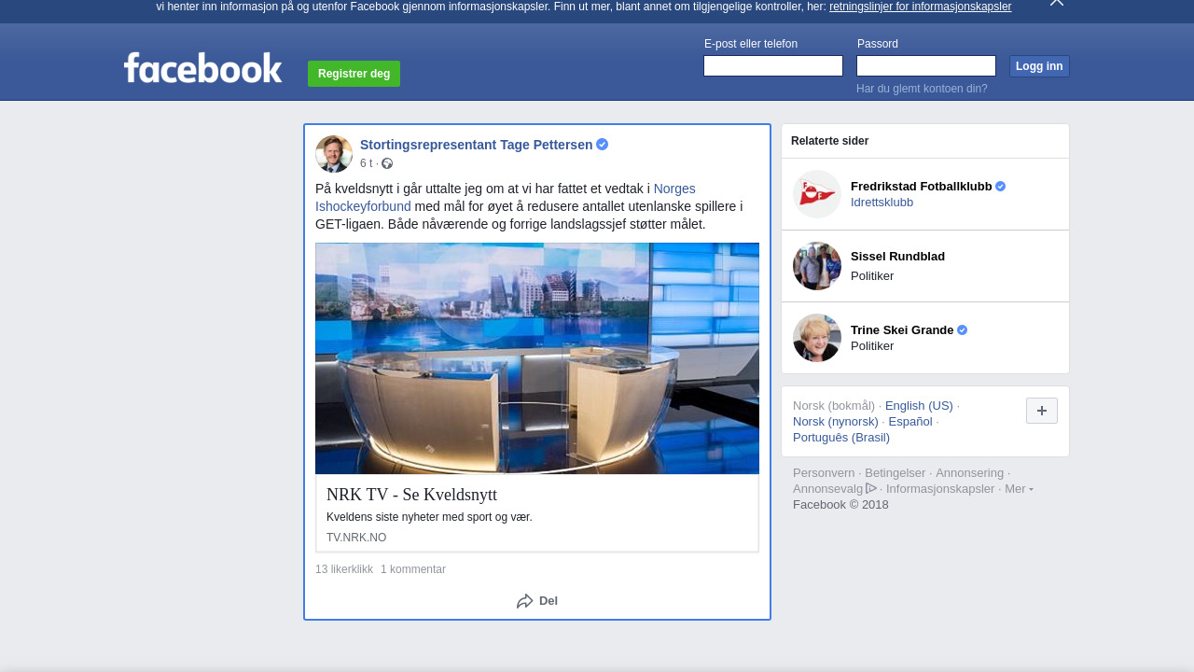Click the green Registrer deg button

pos(354,74)
